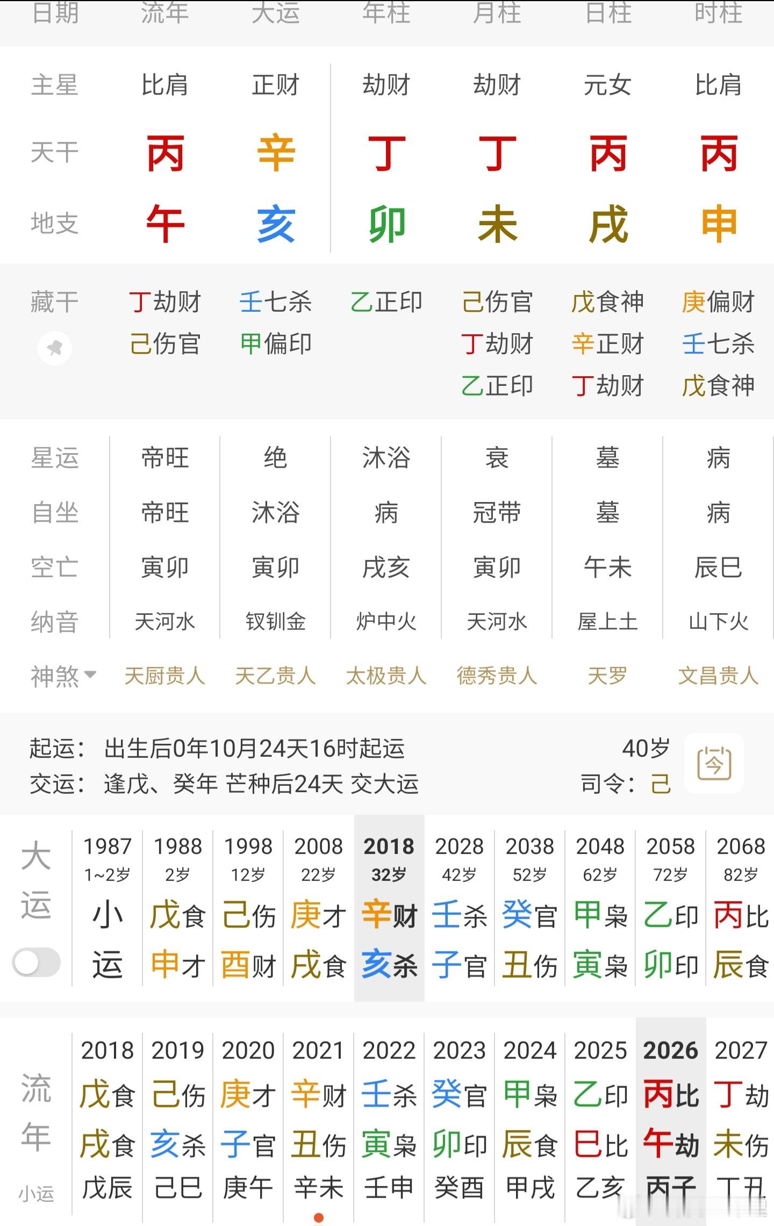The width and height of the screenshot is (774, 1226).
Task: Tap the 午 地支 of 流年
Action: [166, 224]
